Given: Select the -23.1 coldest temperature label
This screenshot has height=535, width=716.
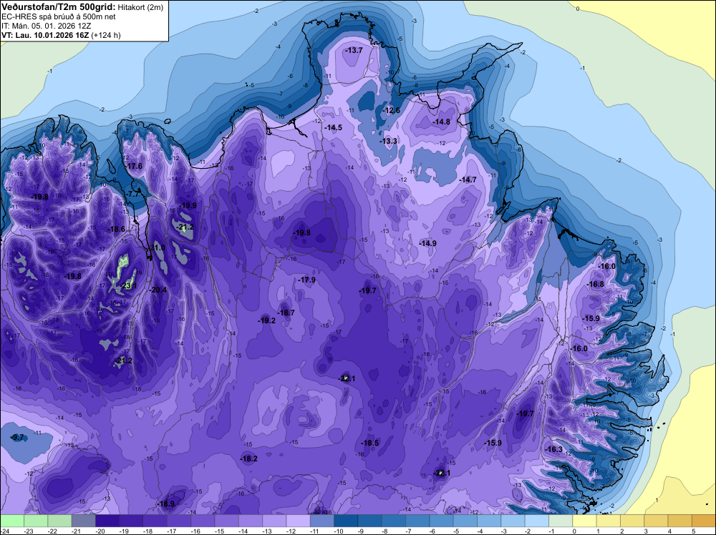Looking at the screenshot, I should (x=127, y=286).
